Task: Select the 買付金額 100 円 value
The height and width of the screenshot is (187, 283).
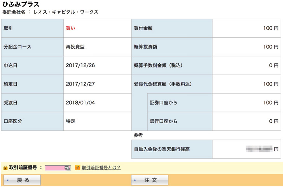Action: (x=271, y=28)
